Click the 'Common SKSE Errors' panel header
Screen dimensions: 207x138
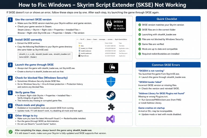[168, 65]
